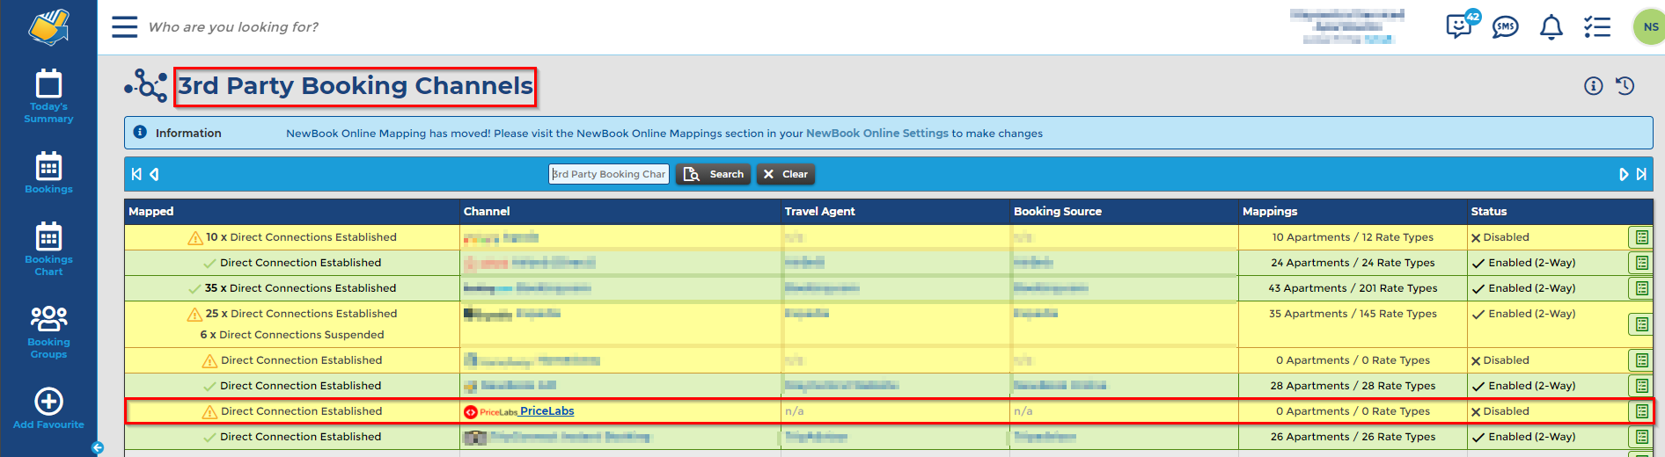Viewport: 1665px width, 457px height.
Task: Click the page information icon
Action: (x=1594, y=85)
